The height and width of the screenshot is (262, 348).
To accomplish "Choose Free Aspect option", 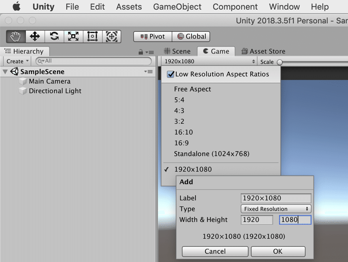I will [x=192, y=89].
